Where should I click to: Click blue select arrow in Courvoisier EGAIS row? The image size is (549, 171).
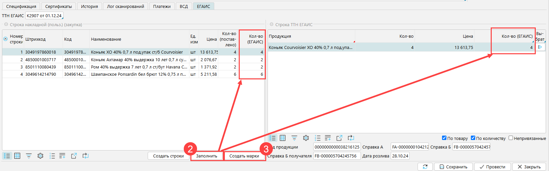(540, 47)
